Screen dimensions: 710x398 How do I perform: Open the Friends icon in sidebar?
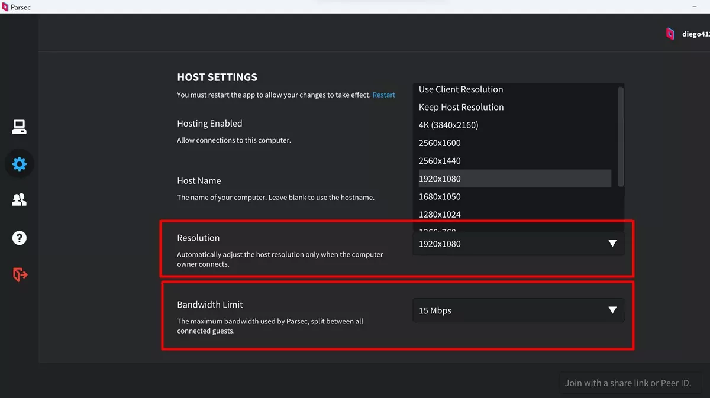20,200
